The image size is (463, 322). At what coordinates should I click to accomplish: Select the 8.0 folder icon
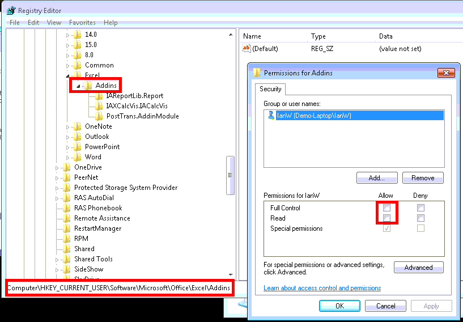point(78,55)
